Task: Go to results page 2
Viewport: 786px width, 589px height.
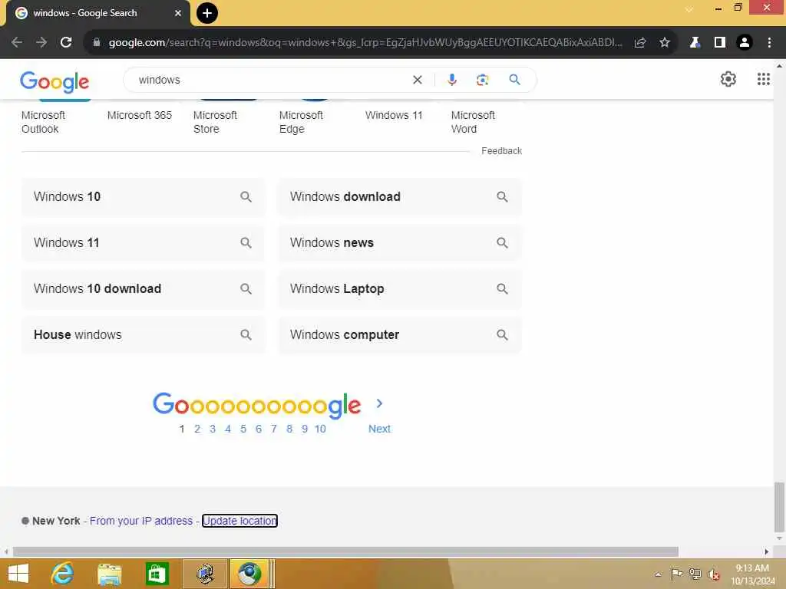Action: [197, 429]
